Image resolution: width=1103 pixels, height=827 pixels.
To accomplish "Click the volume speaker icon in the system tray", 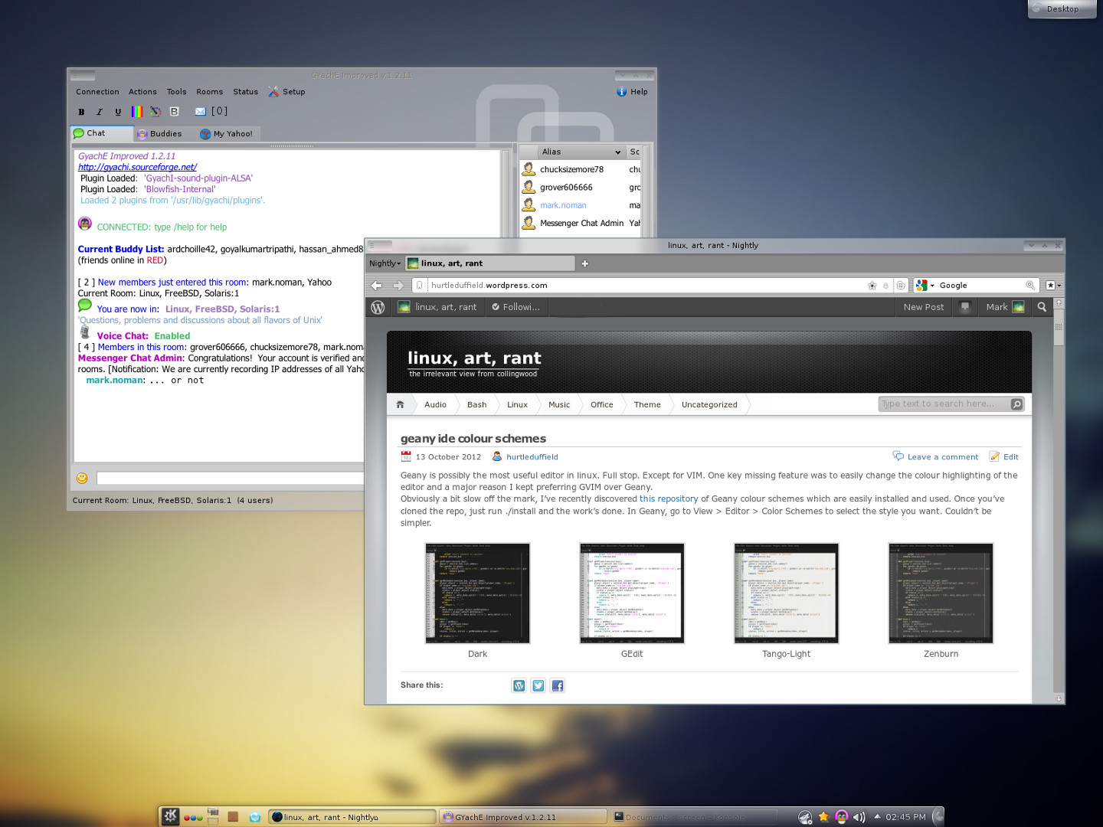I will click(859, 817).
